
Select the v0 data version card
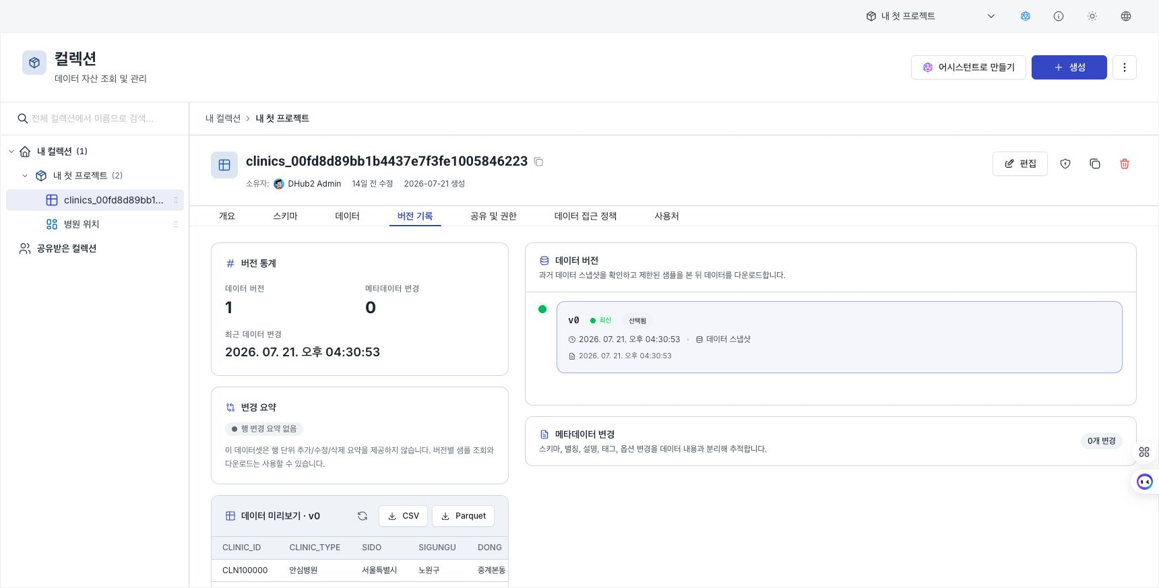840,337
